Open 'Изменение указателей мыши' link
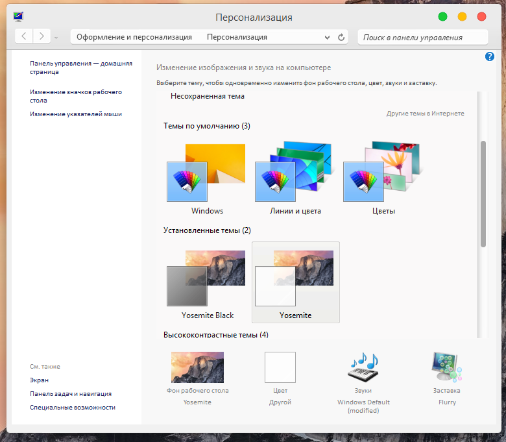The height and width of the screenshot is (442, 506). point(76,114)
